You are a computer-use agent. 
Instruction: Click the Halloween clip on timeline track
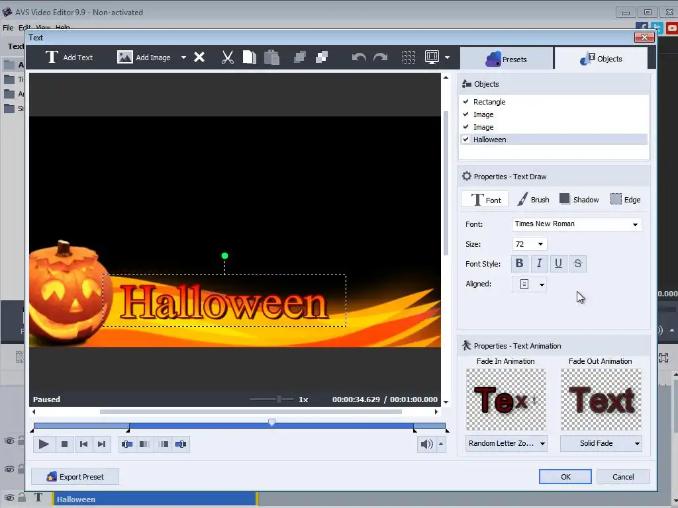[x=155, y=499]
